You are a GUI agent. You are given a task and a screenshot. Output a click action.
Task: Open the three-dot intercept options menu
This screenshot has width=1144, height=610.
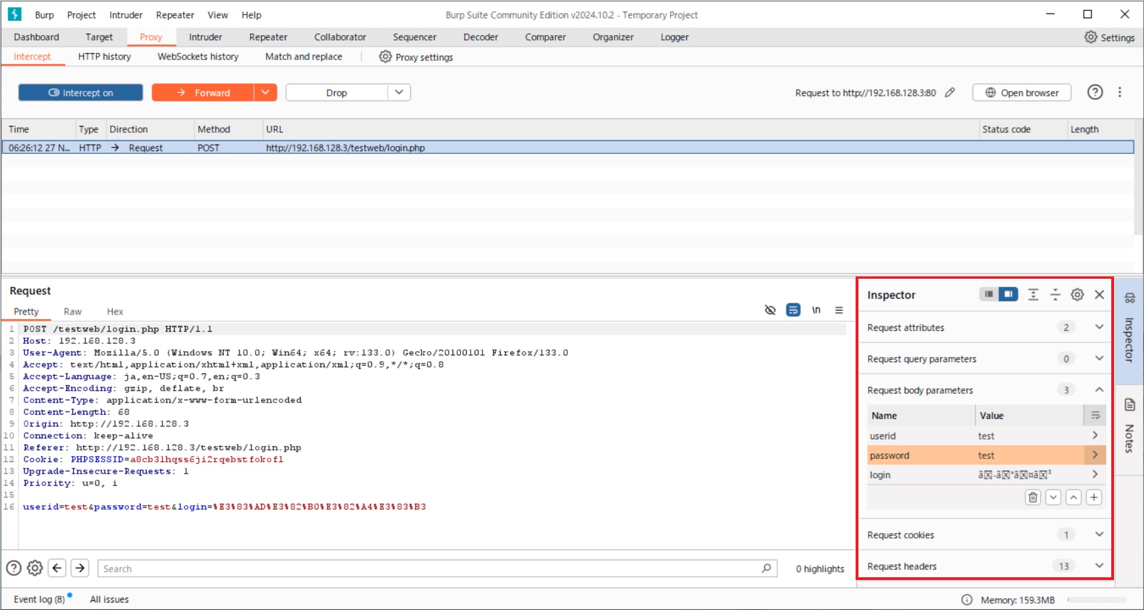click(1120, 92)
